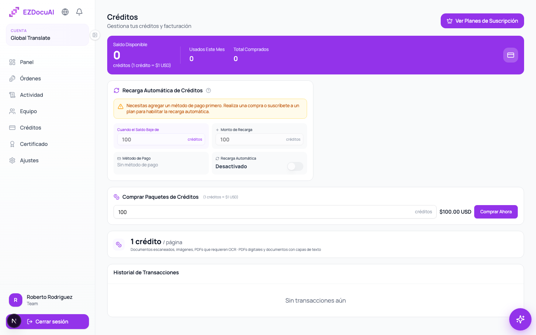Click the Desactivado status text
Screen dimensions: 536x335
[x=231, y=166]
